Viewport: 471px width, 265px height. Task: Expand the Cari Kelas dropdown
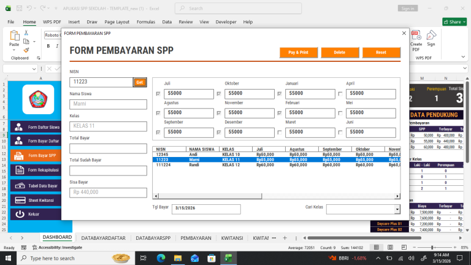tap(397, 209)
